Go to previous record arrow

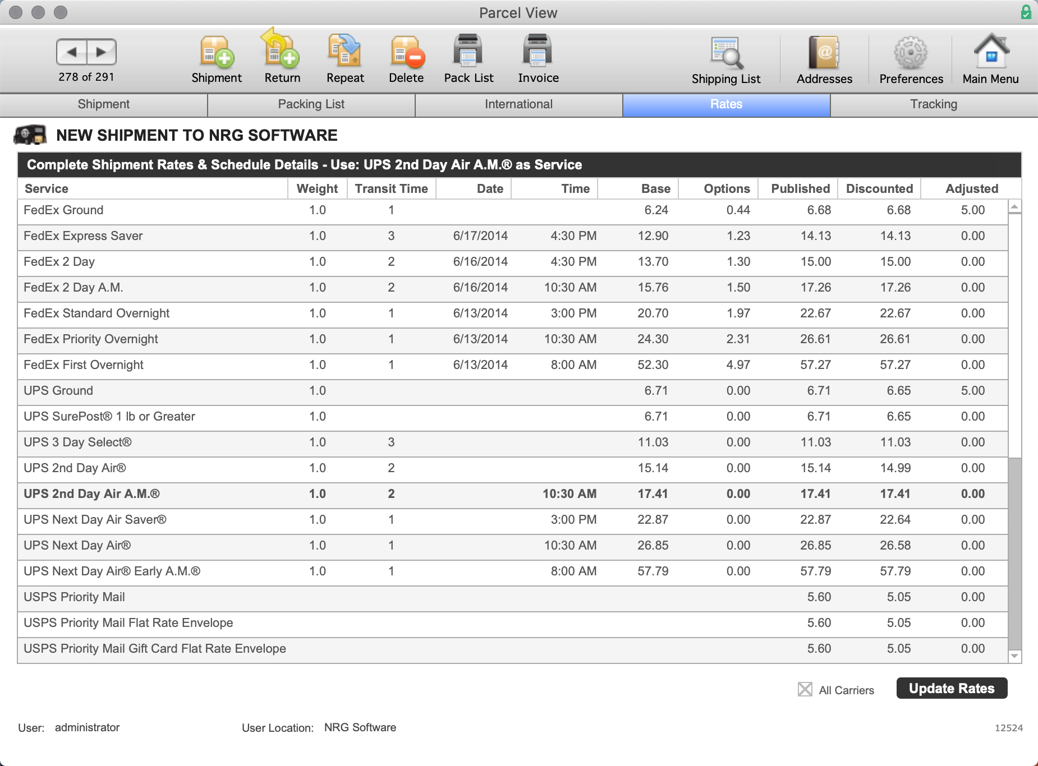72,52
